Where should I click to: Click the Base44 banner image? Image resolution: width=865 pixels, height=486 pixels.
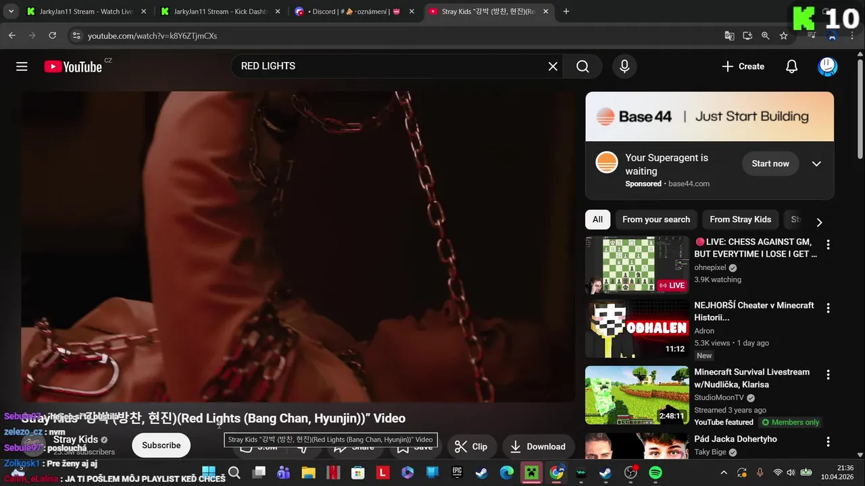coord(710,117)
